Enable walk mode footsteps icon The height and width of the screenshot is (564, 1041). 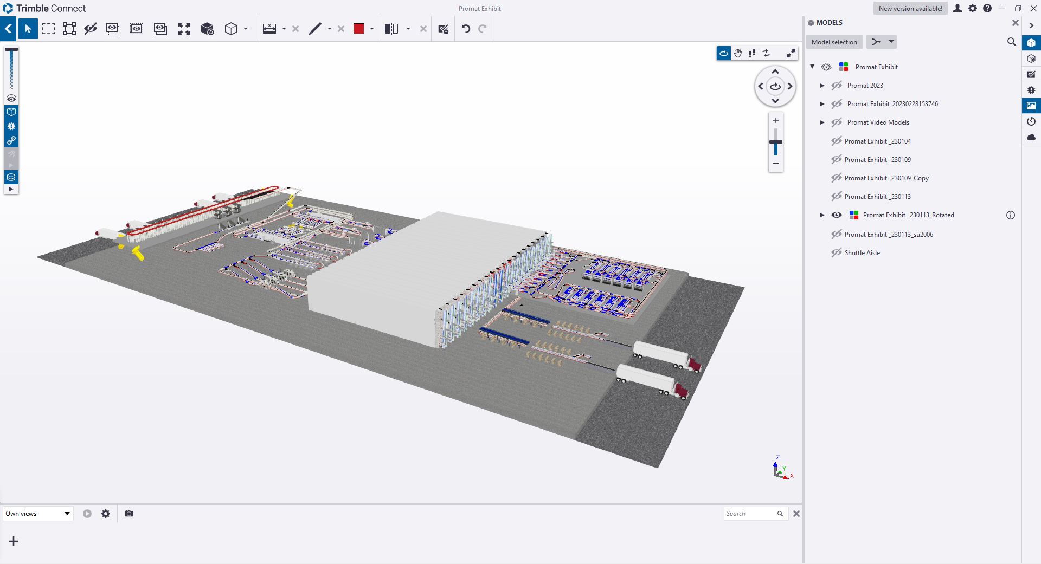752,53
